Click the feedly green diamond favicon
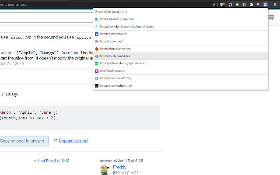The width and height of the screenshot is (280, 175). point(97,56)
